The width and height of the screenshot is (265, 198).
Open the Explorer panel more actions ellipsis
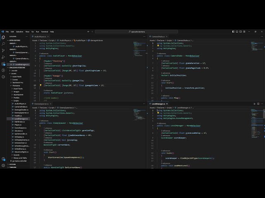click(x=26, y=37)
